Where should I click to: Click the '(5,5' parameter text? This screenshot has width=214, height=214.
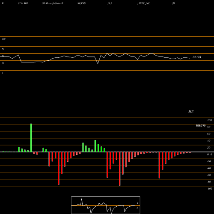110,3
